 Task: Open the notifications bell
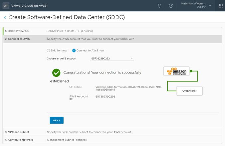click(x=160, y=6)
